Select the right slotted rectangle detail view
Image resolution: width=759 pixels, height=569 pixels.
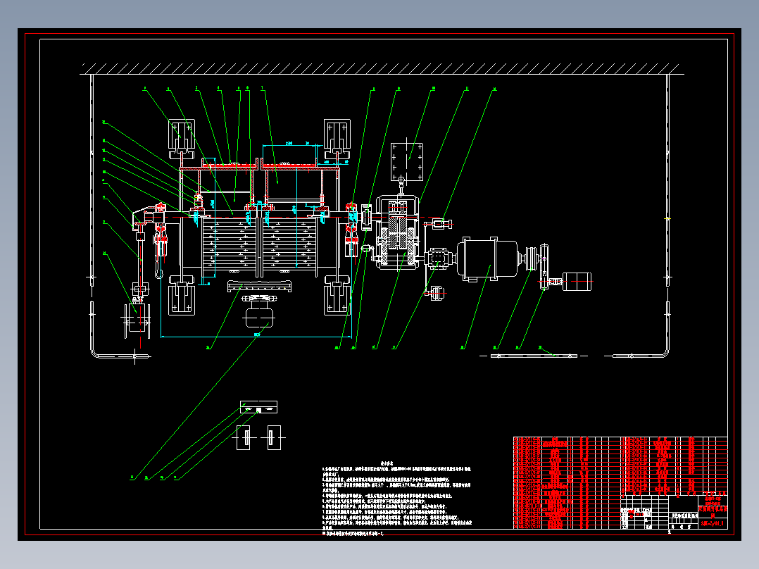pos(274,437)
